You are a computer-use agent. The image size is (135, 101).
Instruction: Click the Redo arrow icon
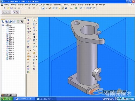(34, 8)
